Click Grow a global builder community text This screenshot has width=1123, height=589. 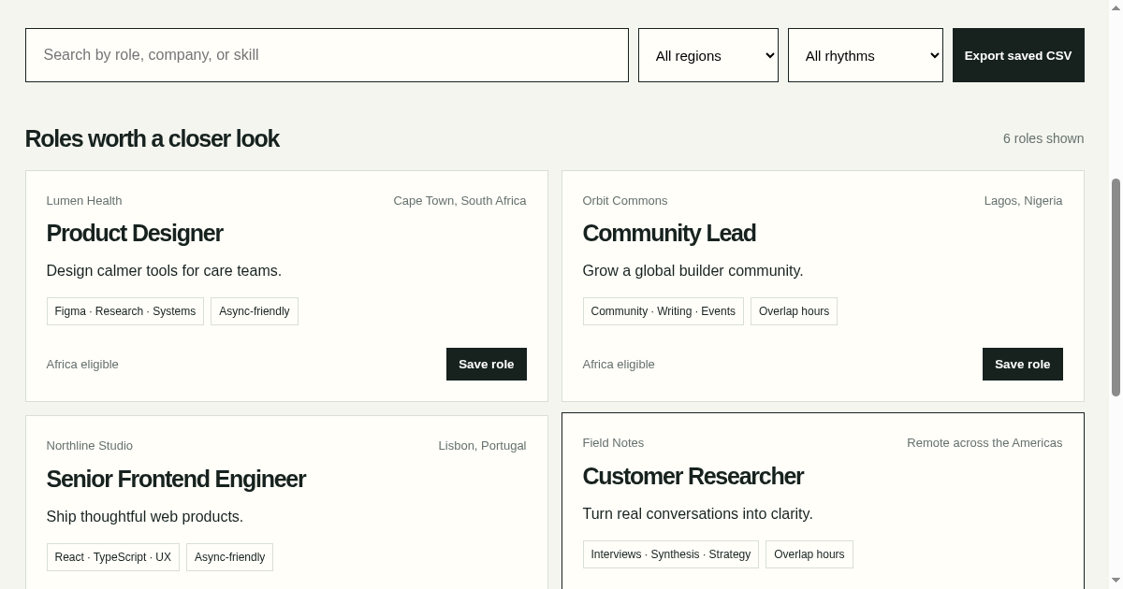[x=693, y=271]
